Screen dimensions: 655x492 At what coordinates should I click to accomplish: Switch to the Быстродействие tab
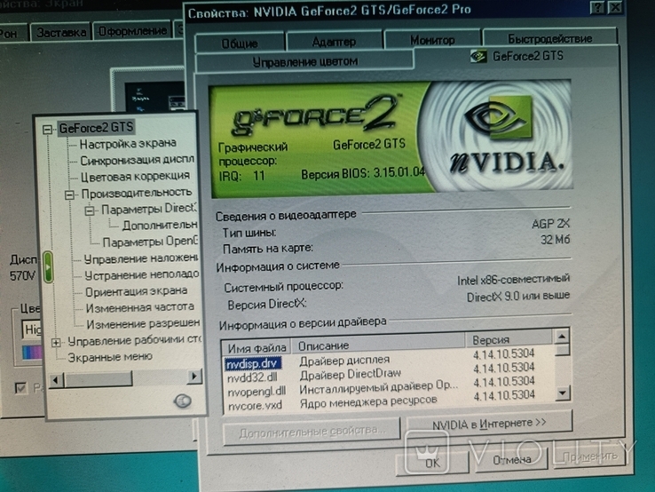(x=549, y=38)
